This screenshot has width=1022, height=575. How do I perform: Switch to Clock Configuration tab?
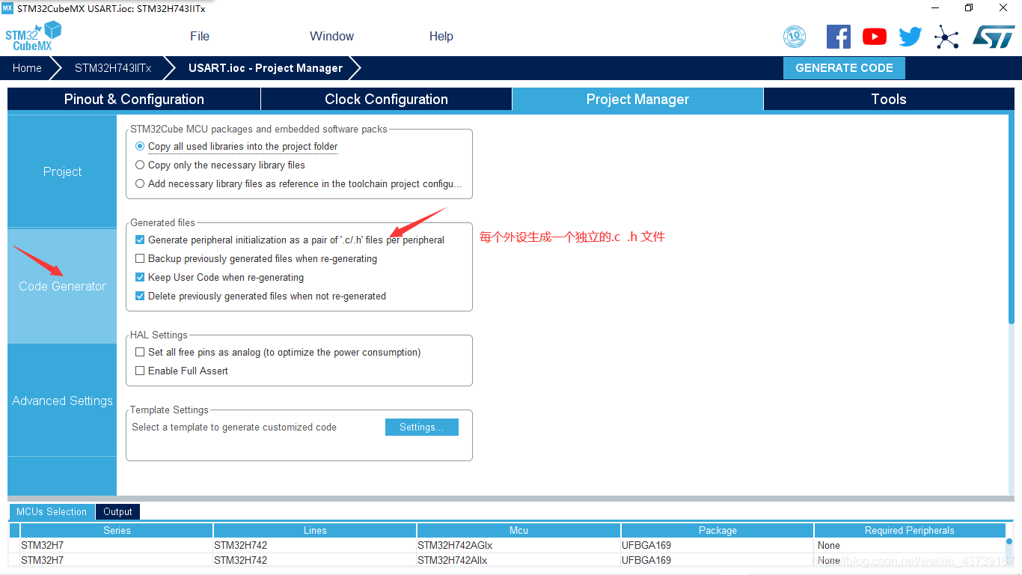386,99
